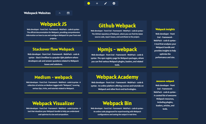This screenshot has width=206, height=124.
Task: Open the Webpack Visualizer card
Action: pos(53,109)
